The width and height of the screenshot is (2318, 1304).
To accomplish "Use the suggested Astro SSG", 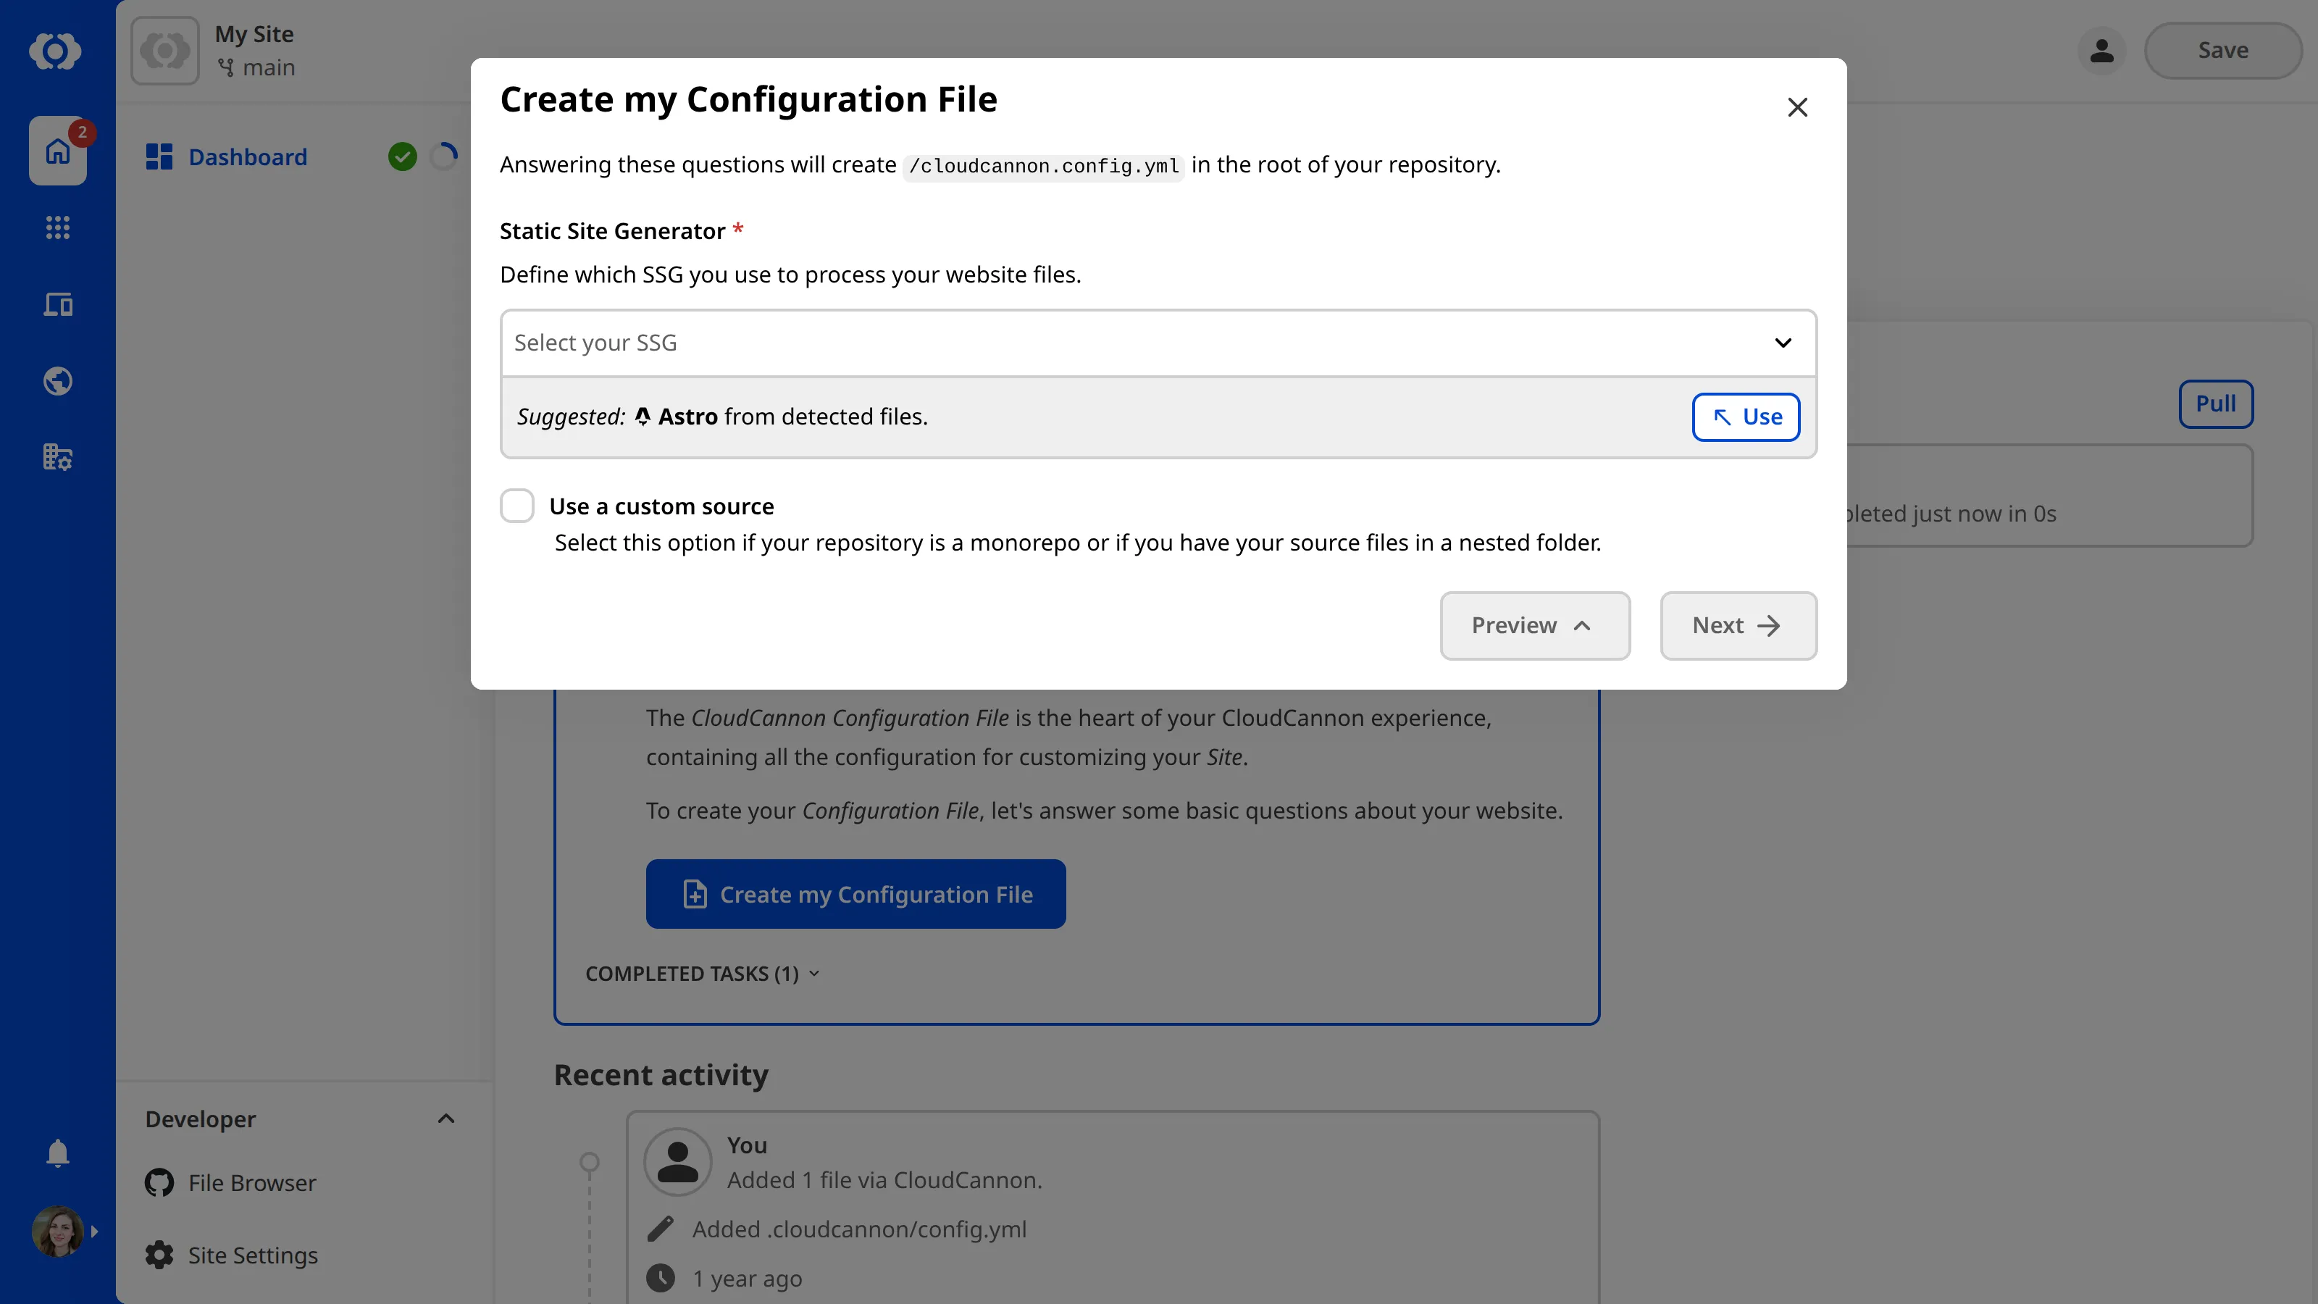I will point(1745,417).
